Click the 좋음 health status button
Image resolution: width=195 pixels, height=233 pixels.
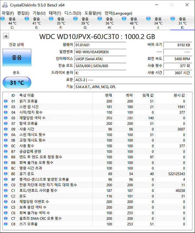[17, 57]
